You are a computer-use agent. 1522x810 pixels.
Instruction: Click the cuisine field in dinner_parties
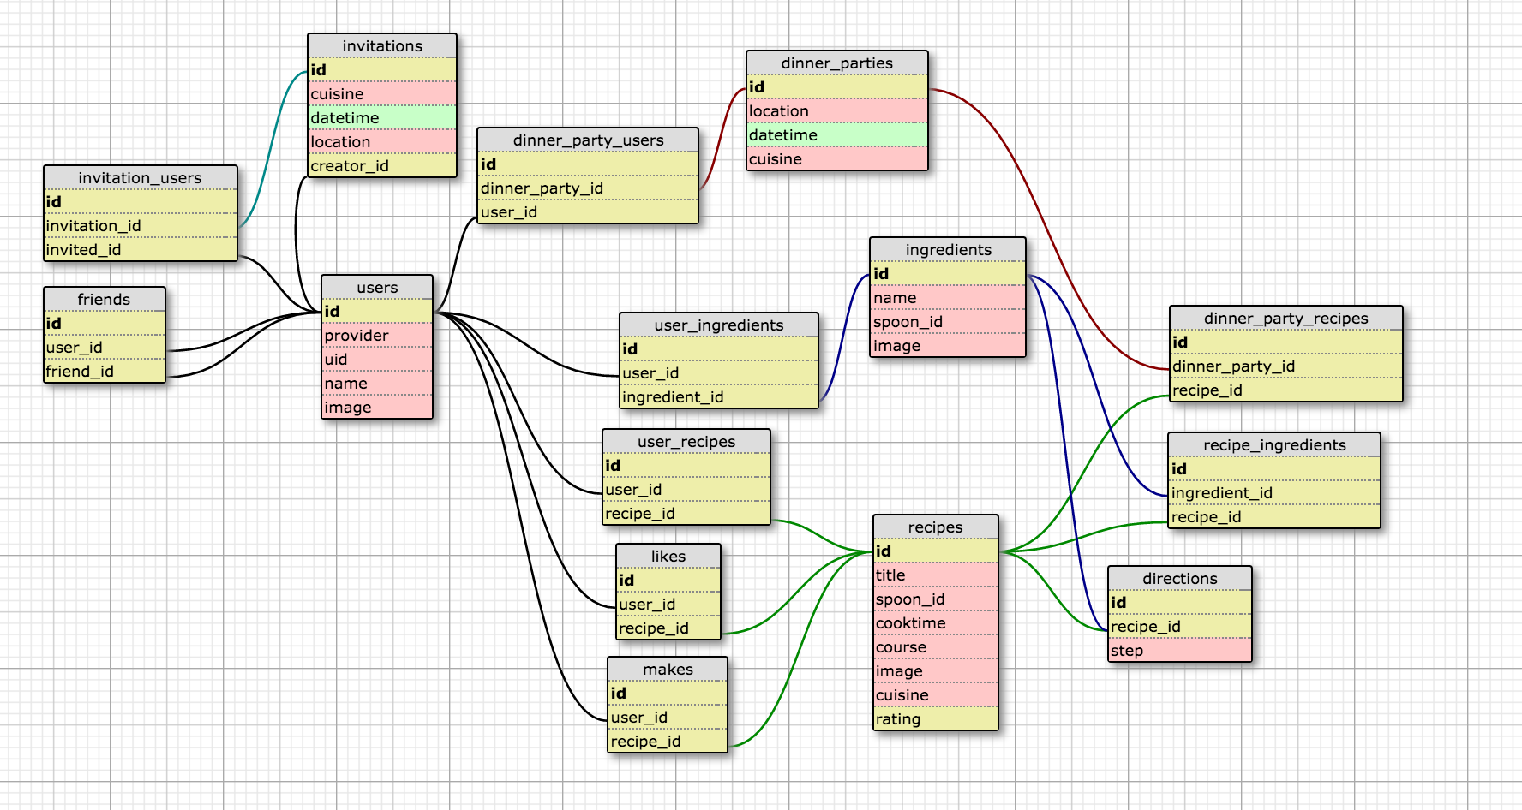pos(837,159)
